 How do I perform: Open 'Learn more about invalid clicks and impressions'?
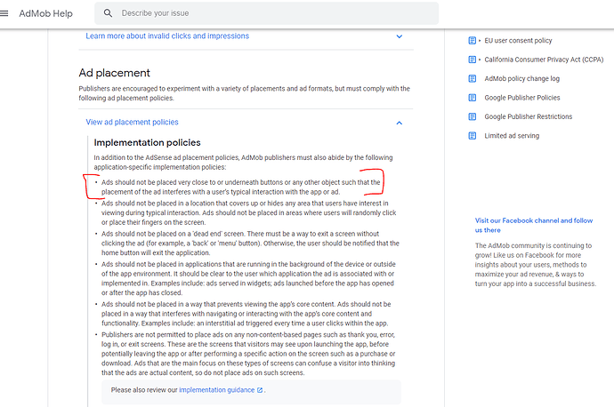[x=167, y=36]
